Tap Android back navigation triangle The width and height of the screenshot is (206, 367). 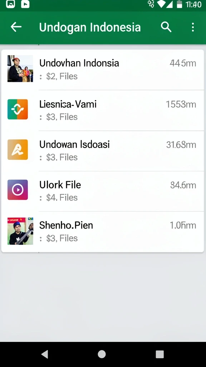pos(45,354)
